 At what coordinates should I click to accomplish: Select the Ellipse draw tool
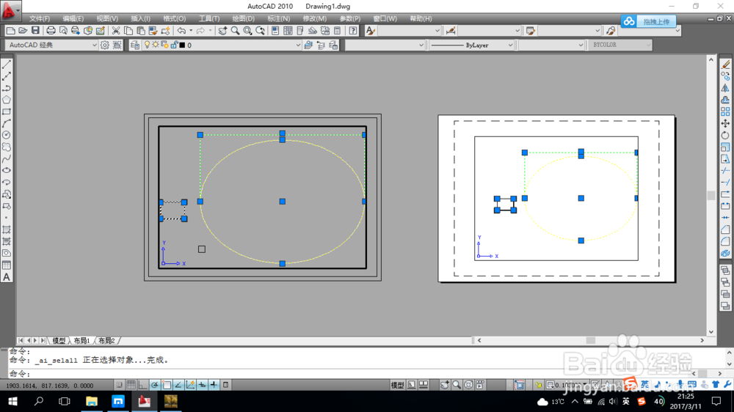pyautogui.click(x=7, y=171)
